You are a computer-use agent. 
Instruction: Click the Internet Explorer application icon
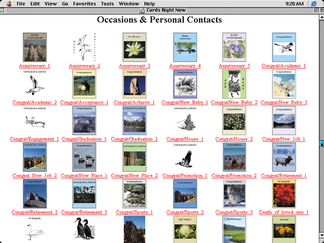coord(314,4)
